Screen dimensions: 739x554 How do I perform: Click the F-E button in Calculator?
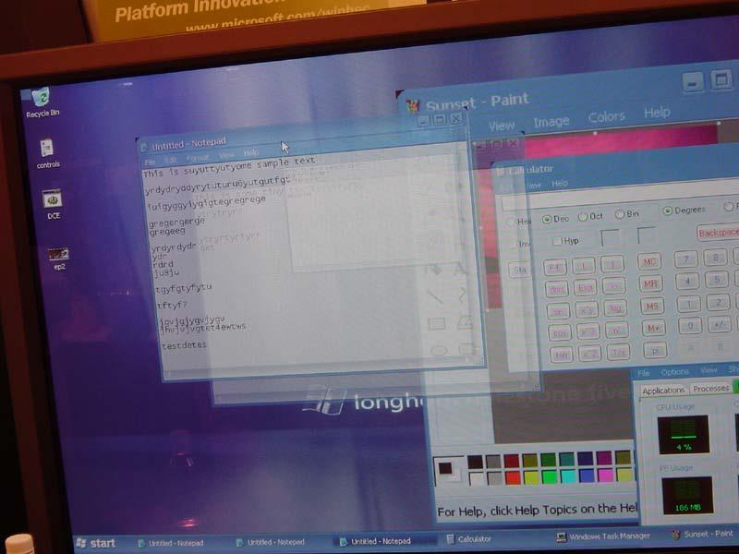click(x=555, y=268)
